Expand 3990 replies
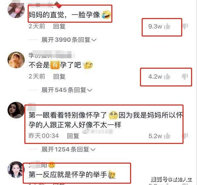 (69, 40)
